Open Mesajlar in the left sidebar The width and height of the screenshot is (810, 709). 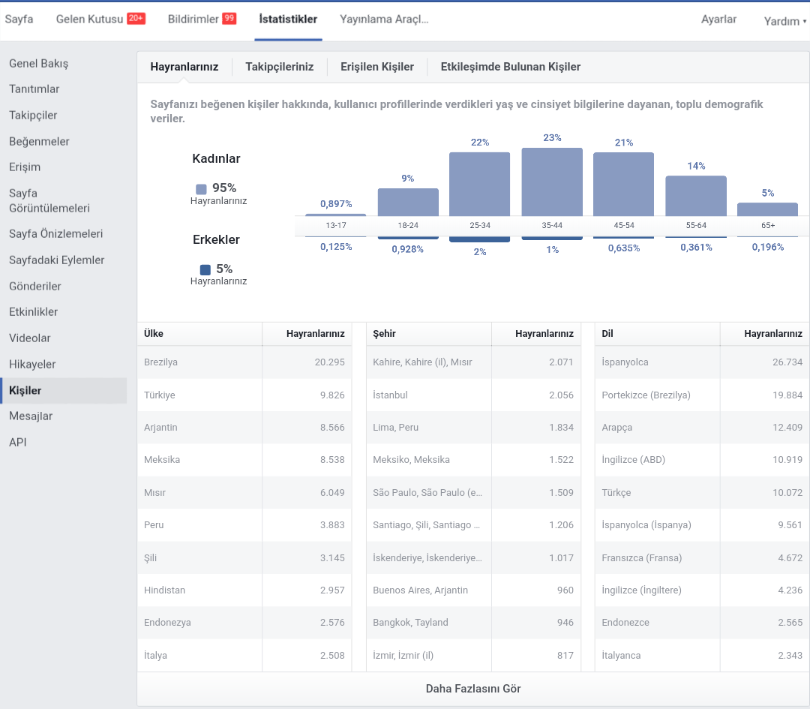click(x=31, y=416)
